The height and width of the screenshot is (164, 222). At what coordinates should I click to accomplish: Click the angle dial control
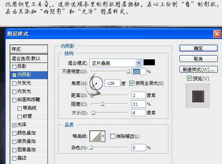click(x=96, y=83)
